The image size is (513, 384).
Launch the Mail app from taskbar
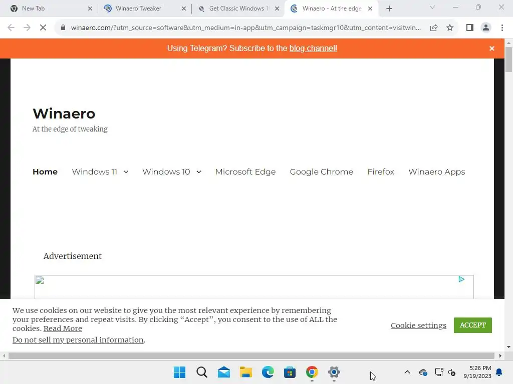224,372
